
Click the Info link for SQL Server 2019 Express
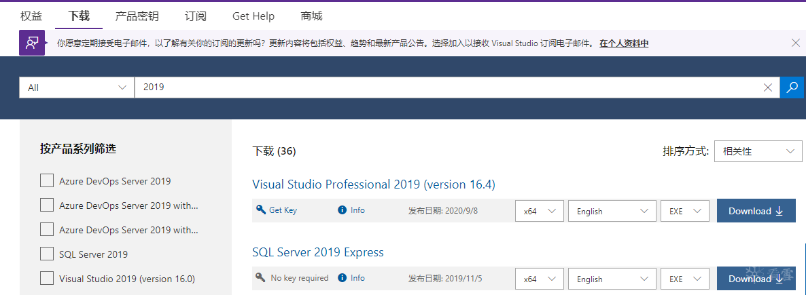357,277
